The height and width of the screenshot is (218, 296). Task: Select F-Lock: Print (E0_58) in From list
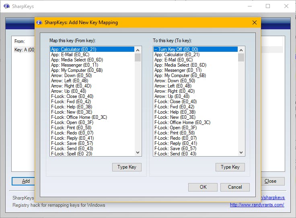pyautogui.click(x=92, y=128)
